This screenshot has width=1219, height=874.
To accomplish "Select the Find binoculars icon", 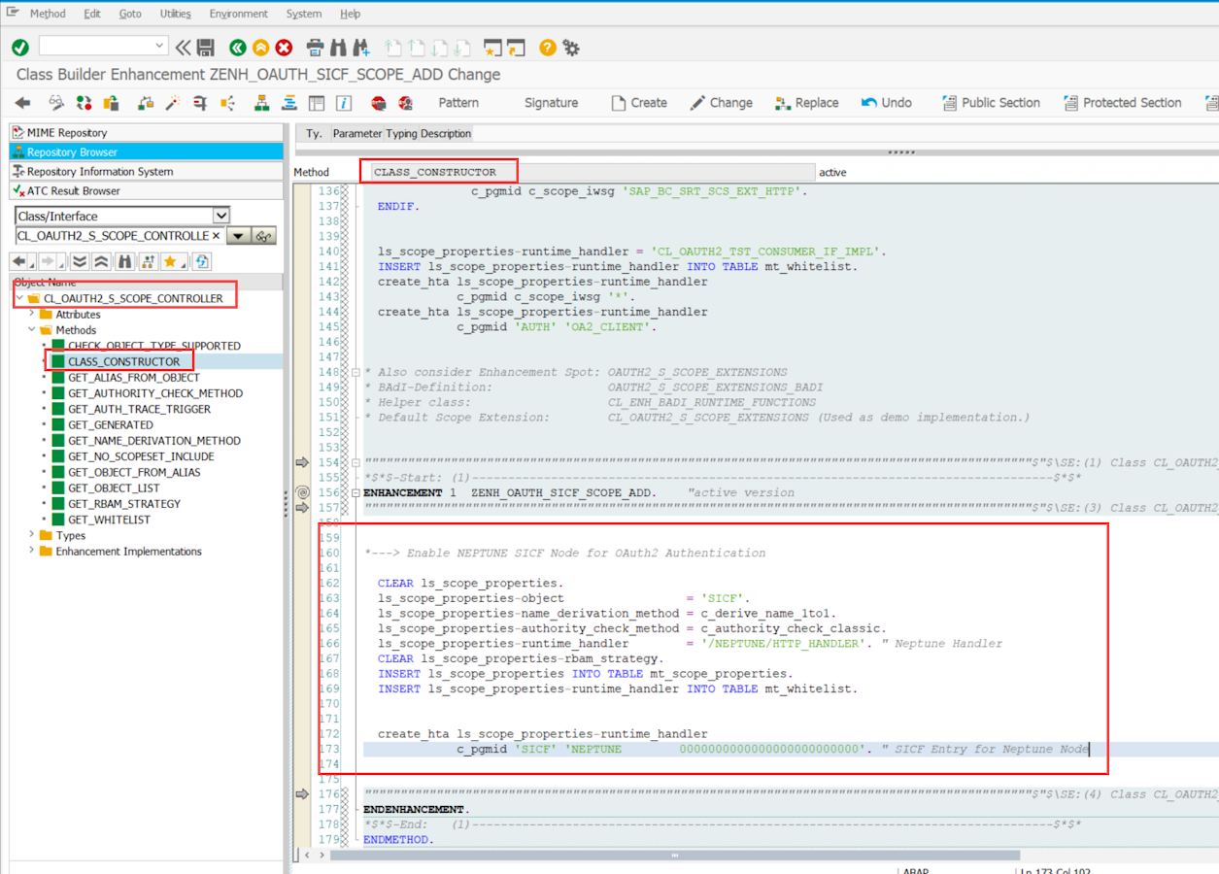I will click(x=340, y=46).
